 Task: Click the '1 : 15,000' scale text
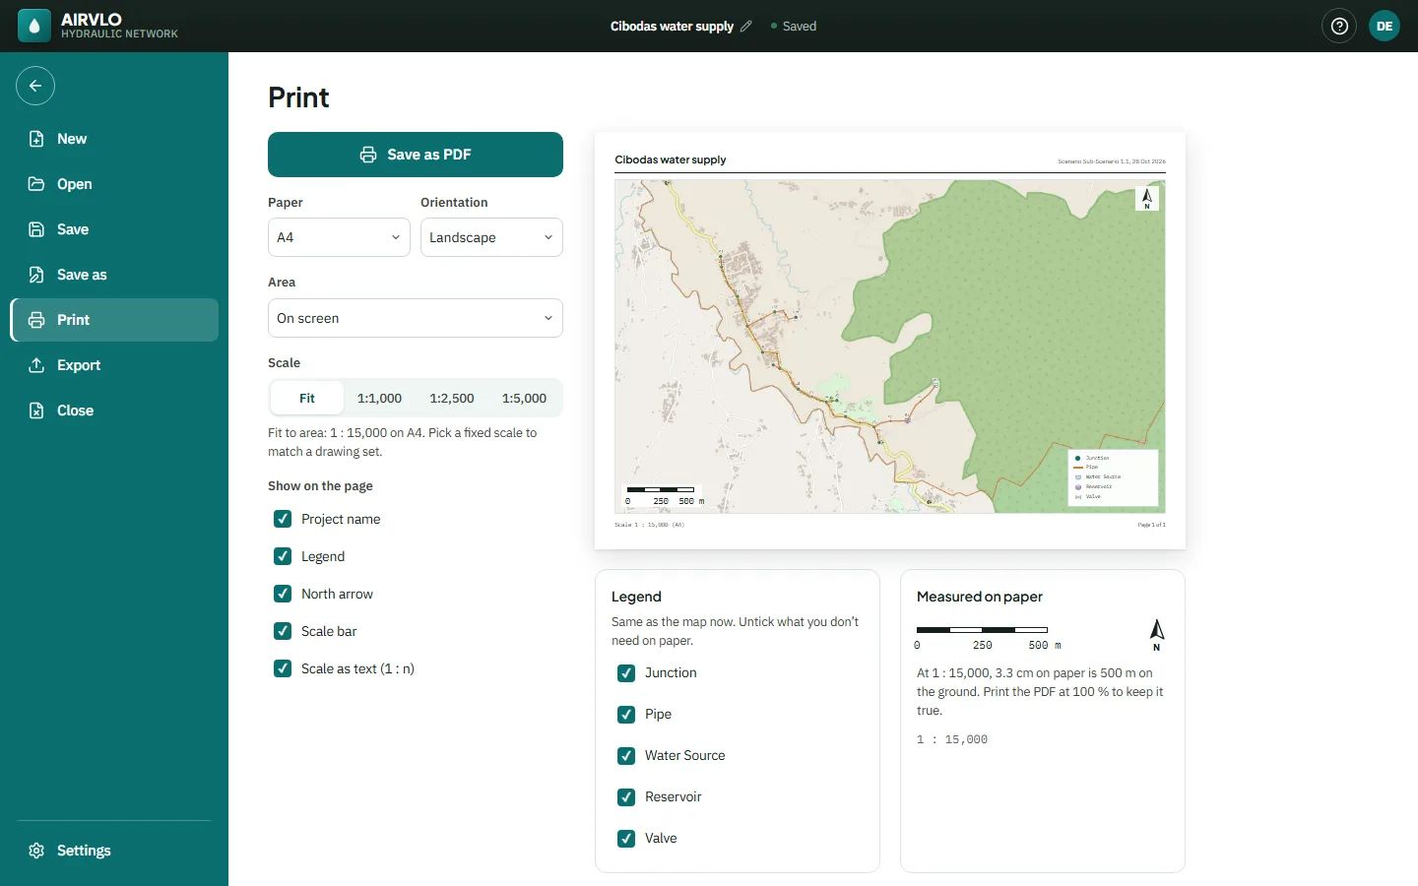(952, 739)
